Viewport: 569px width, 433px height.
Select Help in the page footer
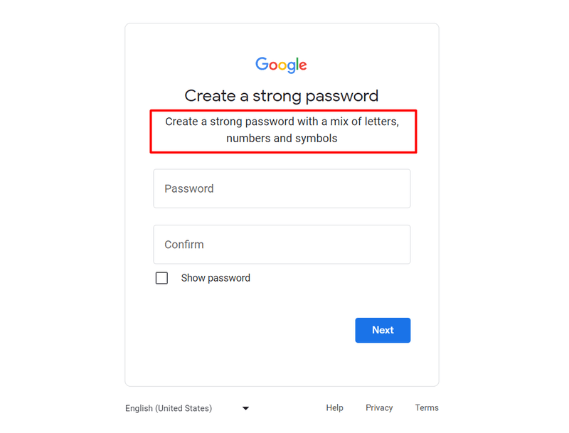334,407
